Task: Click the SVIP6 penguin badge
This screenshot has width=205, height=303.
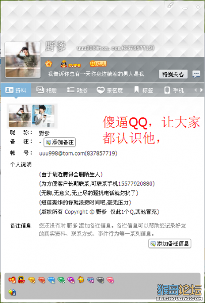Action: 71,64
